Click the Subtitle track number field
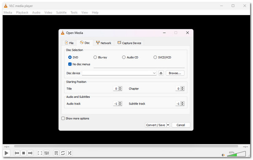 (178, 104)
